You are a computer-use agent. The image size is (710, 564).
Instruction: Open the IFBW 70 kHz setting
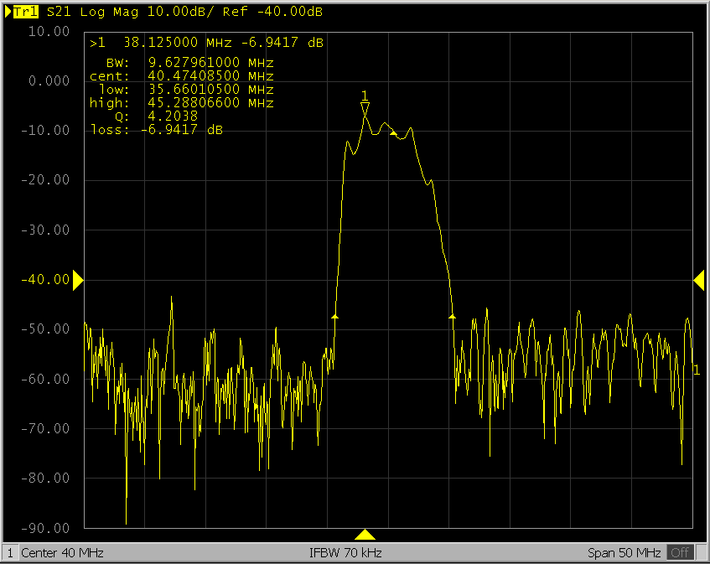(346, 553)
